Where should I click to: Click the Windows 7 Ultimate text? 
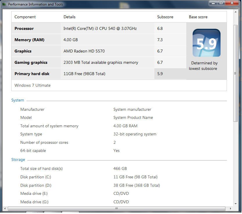[32, 86]
